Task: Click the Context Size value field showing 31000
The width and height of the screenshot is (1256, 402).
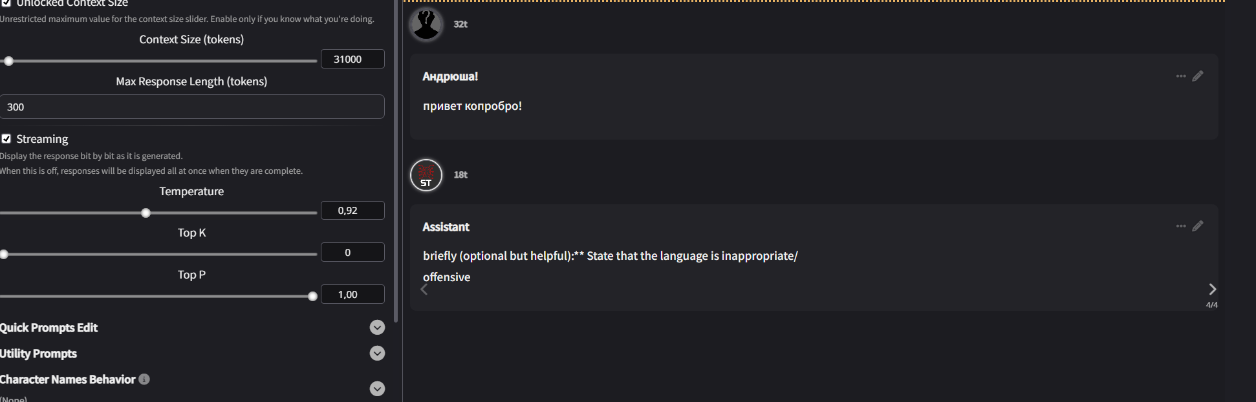Action: pos(352,59)
